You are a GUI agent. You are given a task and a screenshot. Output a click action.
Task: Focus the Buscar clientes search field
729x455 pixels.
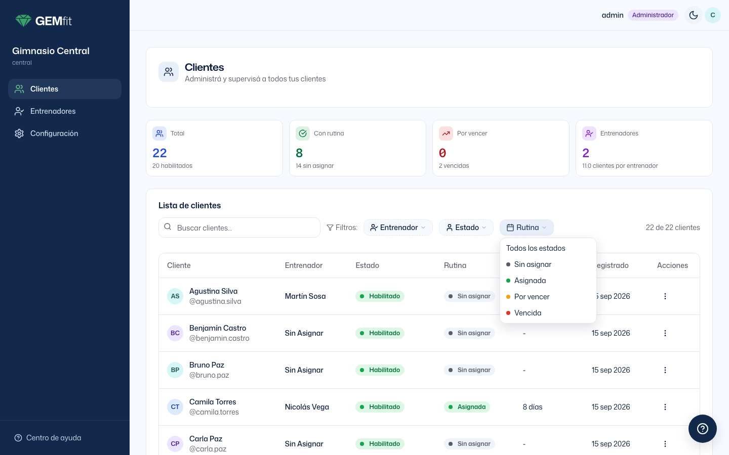coord(239,227)
